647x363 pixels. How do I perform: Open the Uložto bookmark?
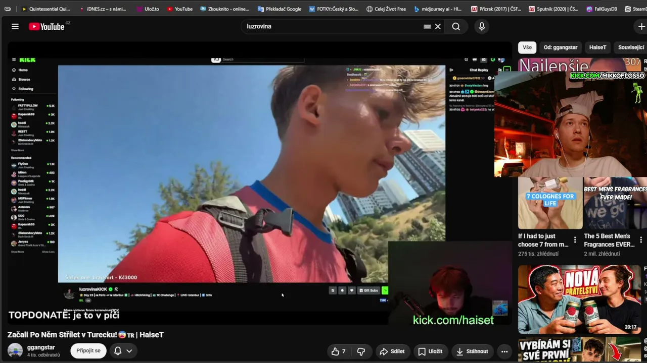(148, 9)
